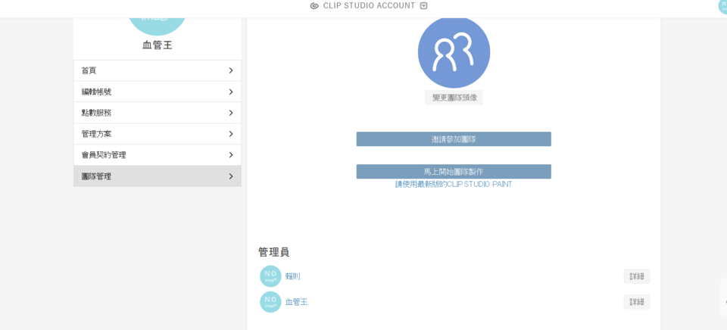Expand the 點數服務 chevron arrow

pos(230,113)
